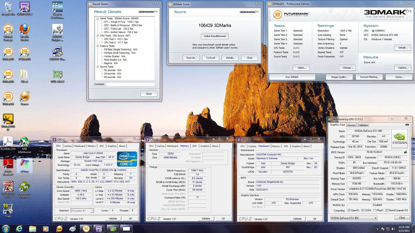Open Image Quality button in 3DMark03
This screenshot has height=233, width=415.
340,77
